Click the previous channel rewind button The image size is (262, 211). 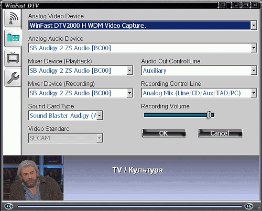point(8,206)
